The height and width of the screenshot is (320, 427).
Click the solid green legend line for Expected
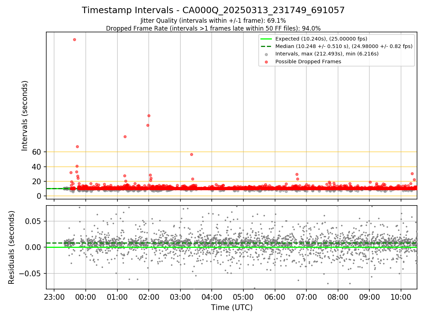pos(267,39)
